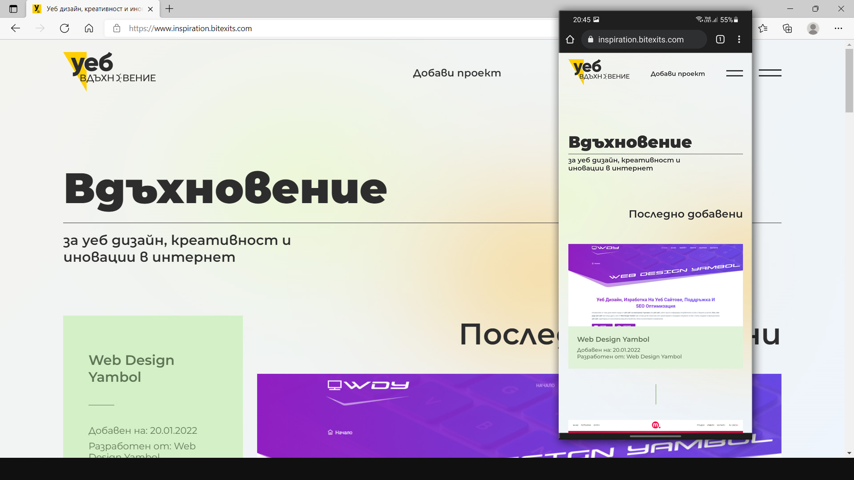Click the за уеб дизайн subtitle on desktop page

click(177, 248)
